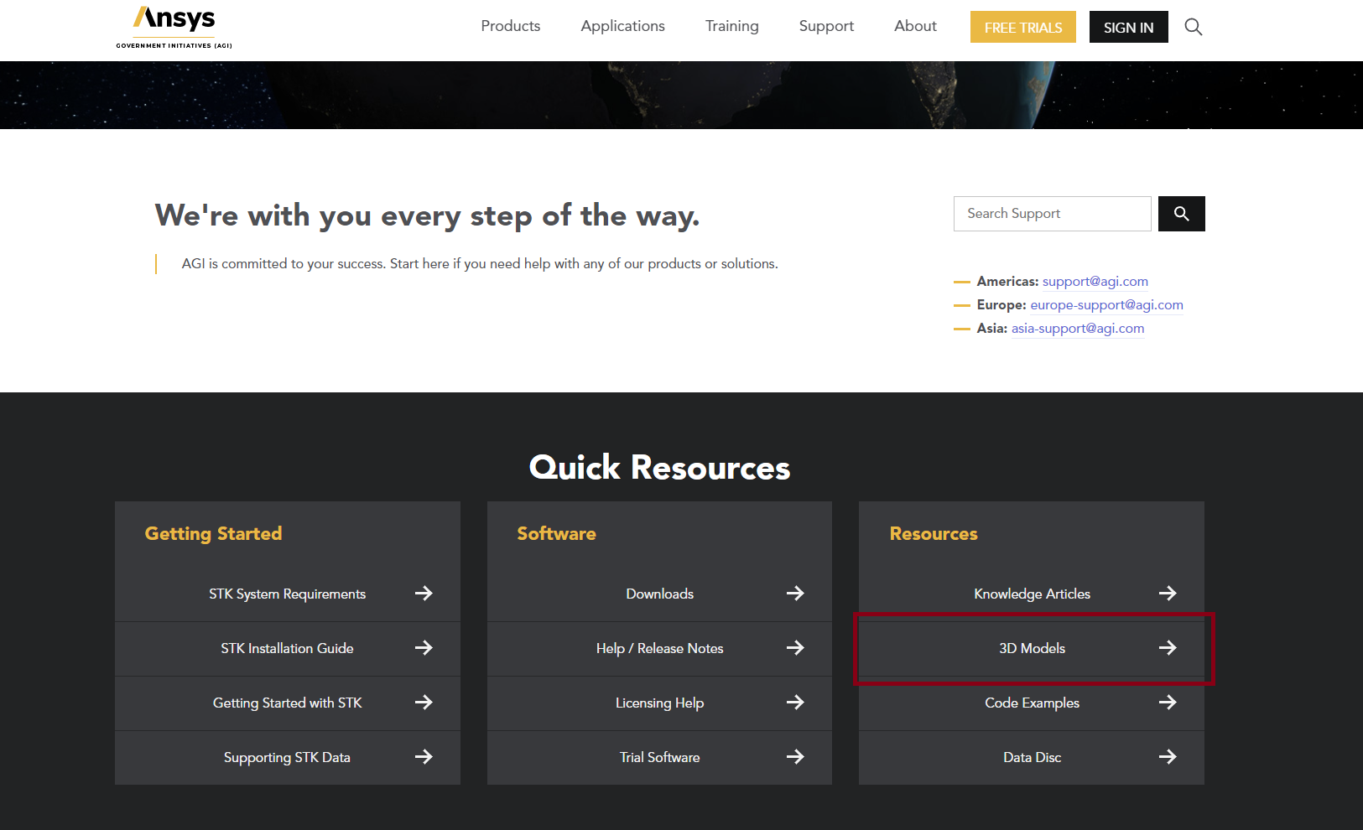Open the site search magnifier icon
1363x830 pixels.
pos(1193,27)
